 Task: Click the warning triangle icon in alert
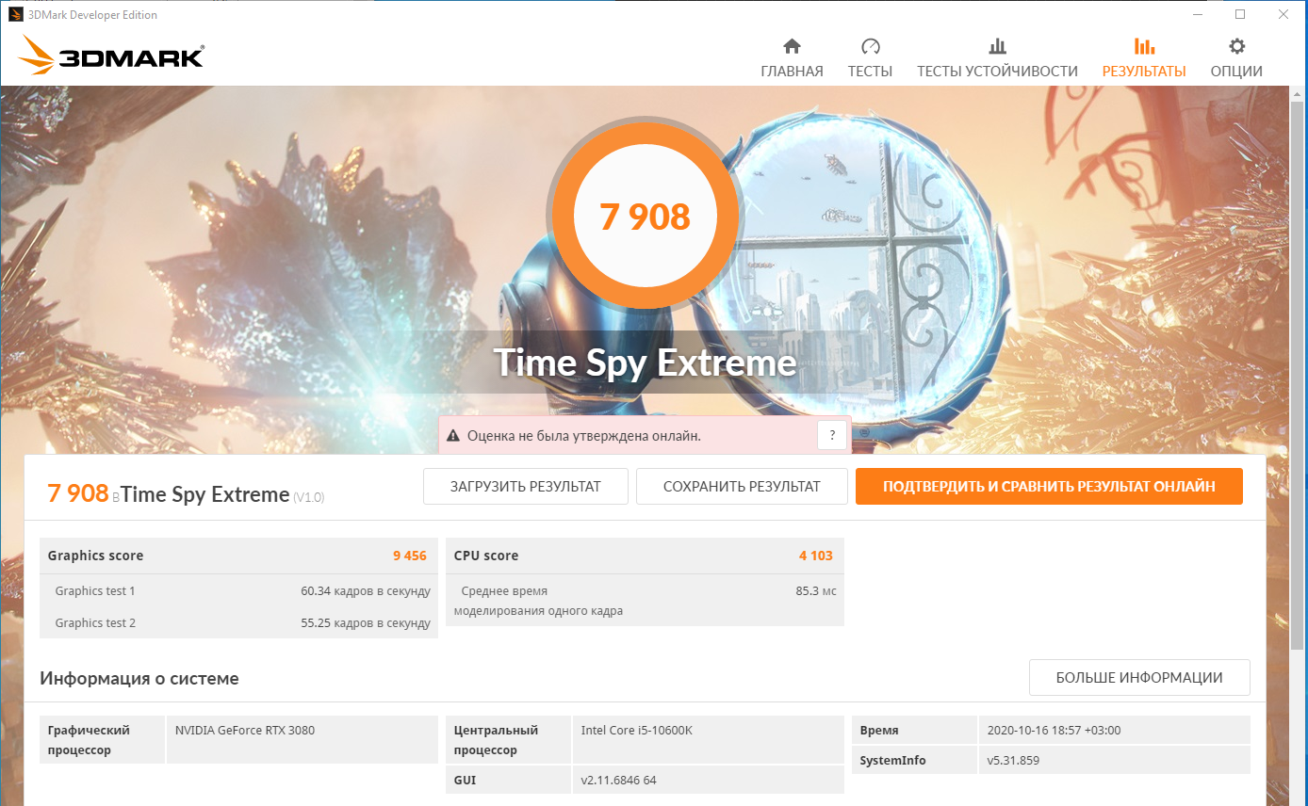453,436
